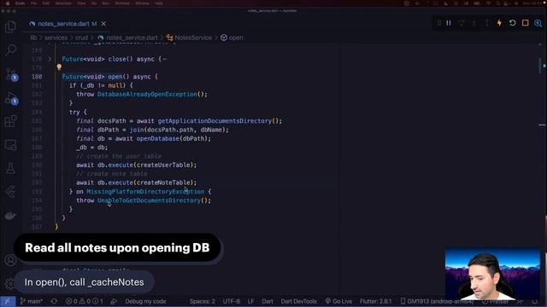
Task: Switch to the notes_service.dart tab
Action: pyautogui.click(x=63, y=24)
